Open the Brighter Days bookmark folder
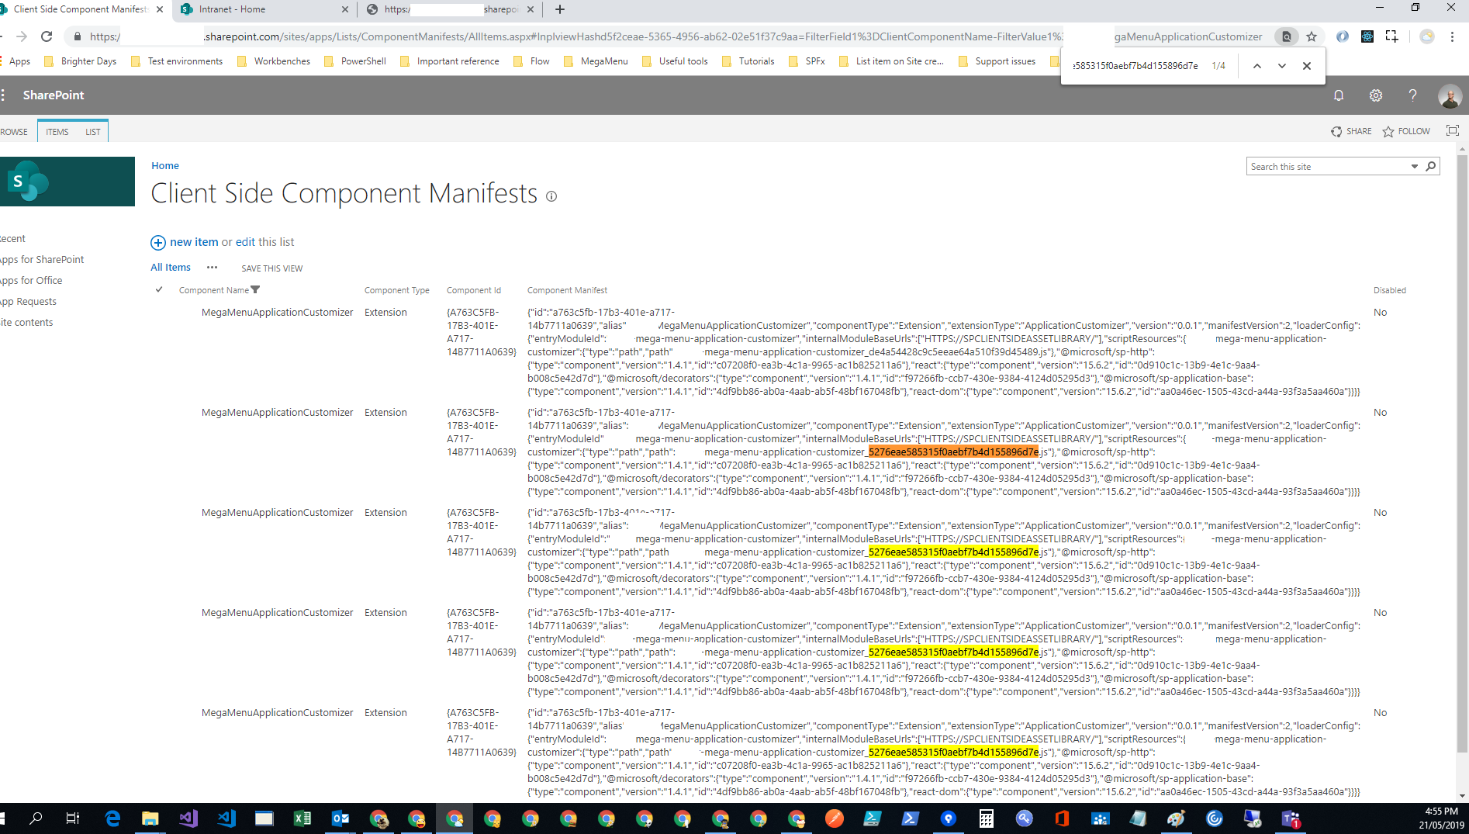 click(81, 61)
